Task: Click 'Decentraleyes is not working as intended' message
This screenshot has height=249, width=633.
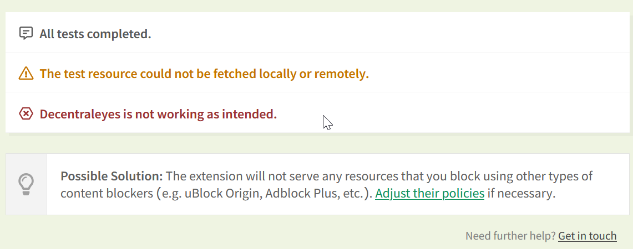Action: coord(158,114)
